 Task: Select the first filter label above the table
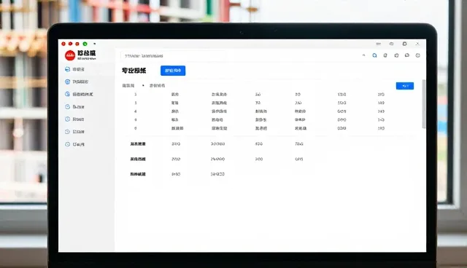[x=128, y=85]
